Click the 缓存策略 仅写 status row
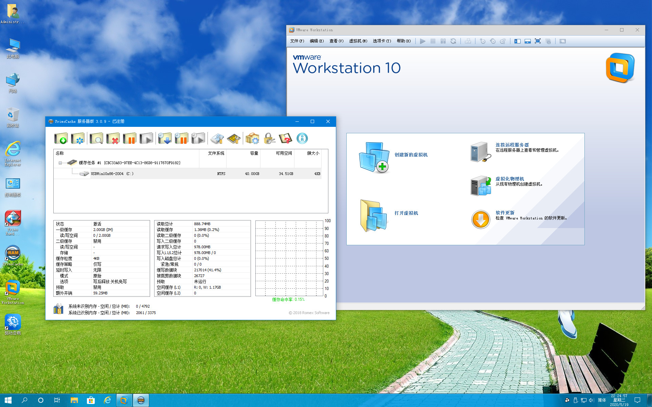Viewport: 652px width, 407px height. [x=102, y=264]
